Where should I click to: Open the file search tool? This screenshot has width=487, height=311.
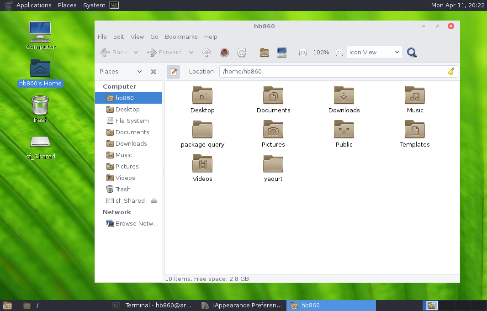[412, 52]
